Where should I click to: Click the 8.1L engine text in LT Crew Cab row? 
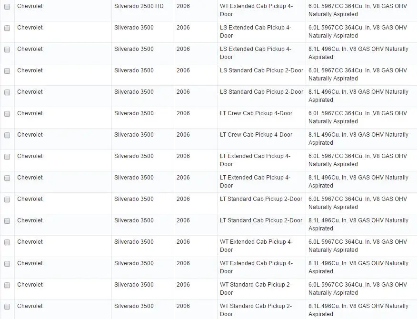[x=358, y=139]
